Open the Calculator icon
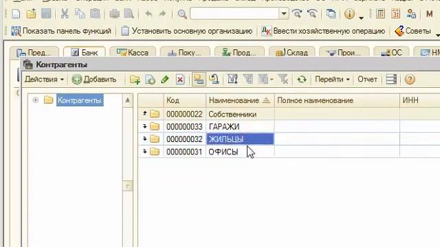This screenshot has height=247, width=440. [x=380, y=14]
